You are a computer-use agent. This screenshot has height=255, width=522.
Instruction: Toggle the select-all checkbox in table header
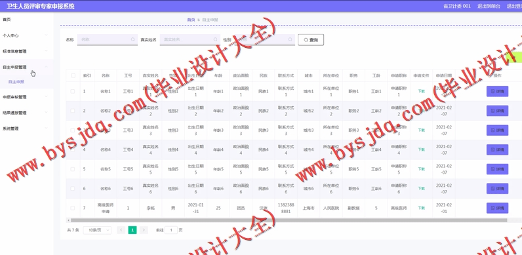(x=73, y=75)
